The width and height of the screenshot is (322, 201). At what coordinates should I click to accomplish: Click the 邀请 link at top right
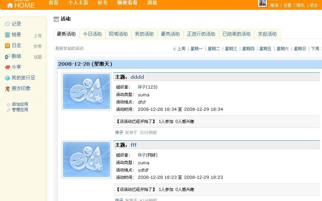click(274, 5)
